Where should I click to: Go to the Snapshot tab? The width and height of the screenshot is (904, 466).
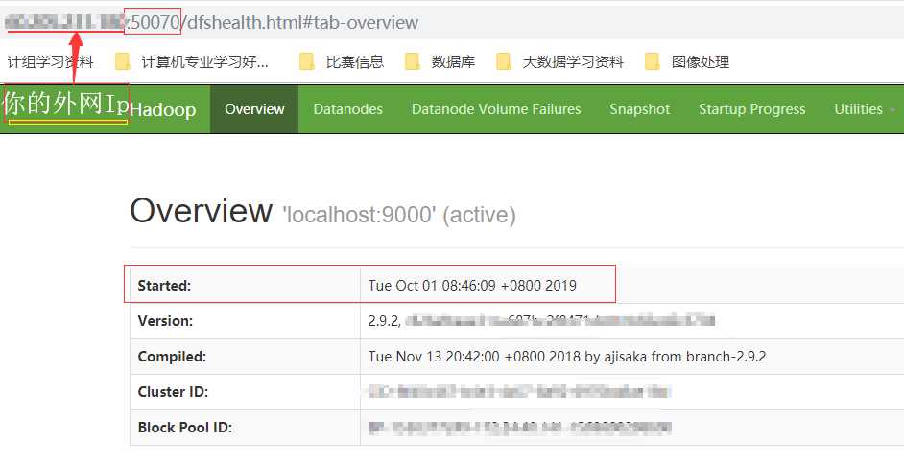coord(639,109)
